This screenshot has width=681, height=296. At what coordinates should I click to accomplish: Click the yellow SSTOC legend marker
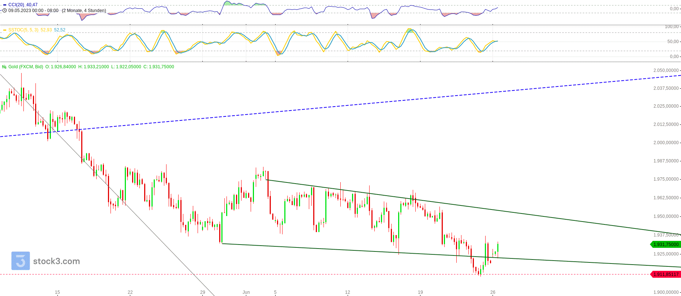coord(4,30)
